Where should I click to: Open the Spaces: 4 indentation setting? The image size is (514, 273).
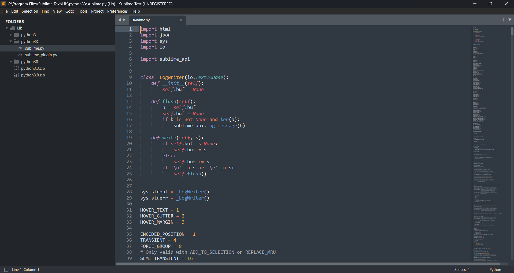tap(462, 270)
